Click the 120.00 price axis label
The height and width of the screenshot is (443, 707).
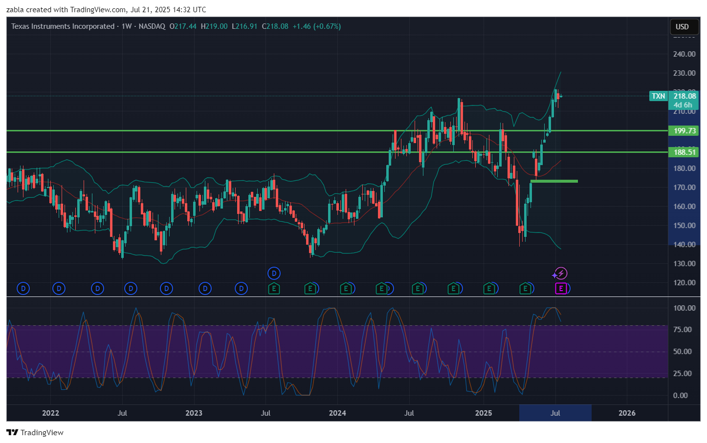pos(684,283)
